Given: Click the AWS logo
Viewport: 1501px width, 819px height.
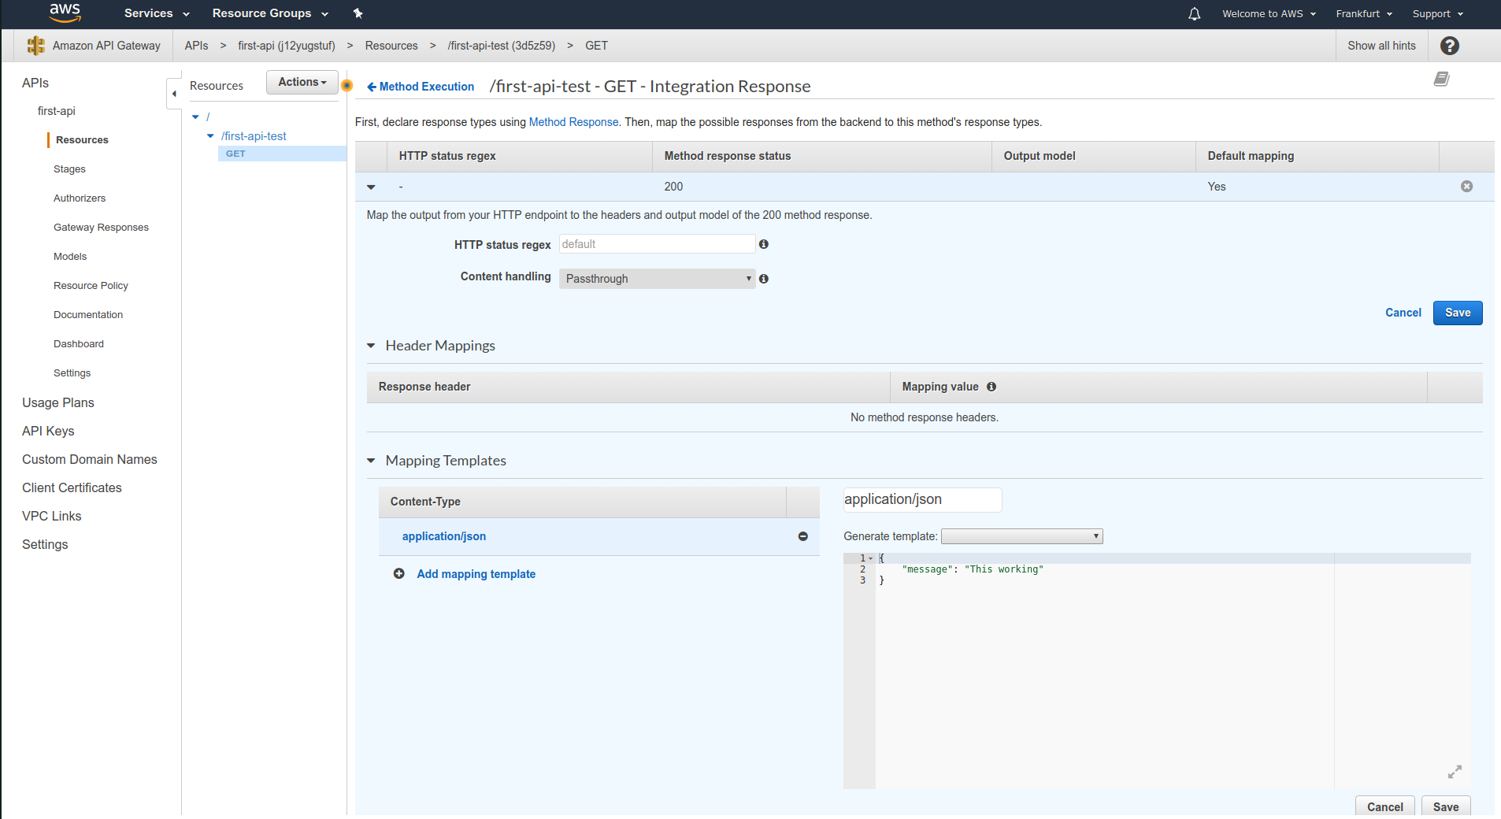Looking at the screenshot, I should [x=65, y=12].
